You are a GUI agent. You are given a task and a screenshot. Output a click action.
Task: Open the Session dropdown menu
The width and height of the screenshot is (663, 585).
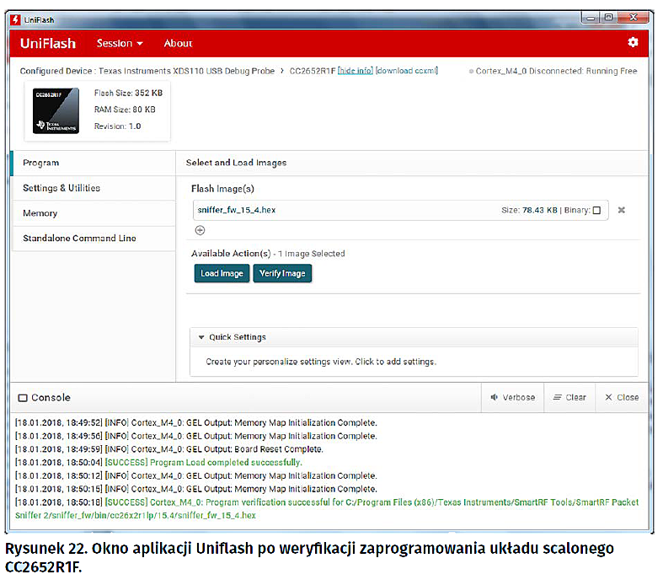click(x=120, y=43)
